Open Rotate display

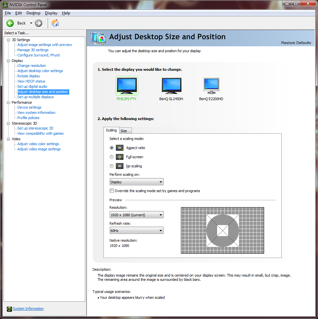point(29,76)
